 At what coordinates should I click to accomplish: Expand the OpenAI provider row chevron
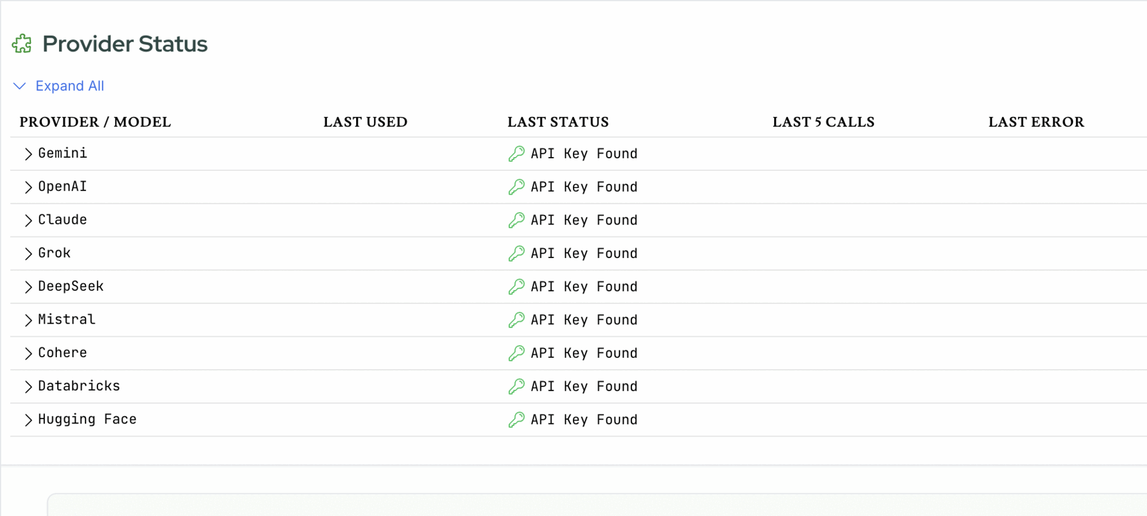point(28,187)
